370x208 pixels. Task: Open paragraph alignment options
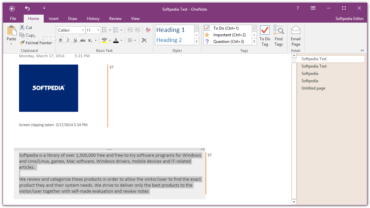[x=132, y=40]
